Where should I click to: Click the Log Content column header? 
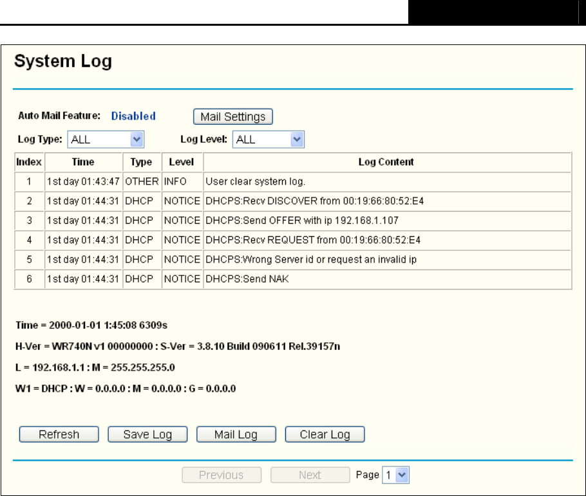(x=386, y=162)
